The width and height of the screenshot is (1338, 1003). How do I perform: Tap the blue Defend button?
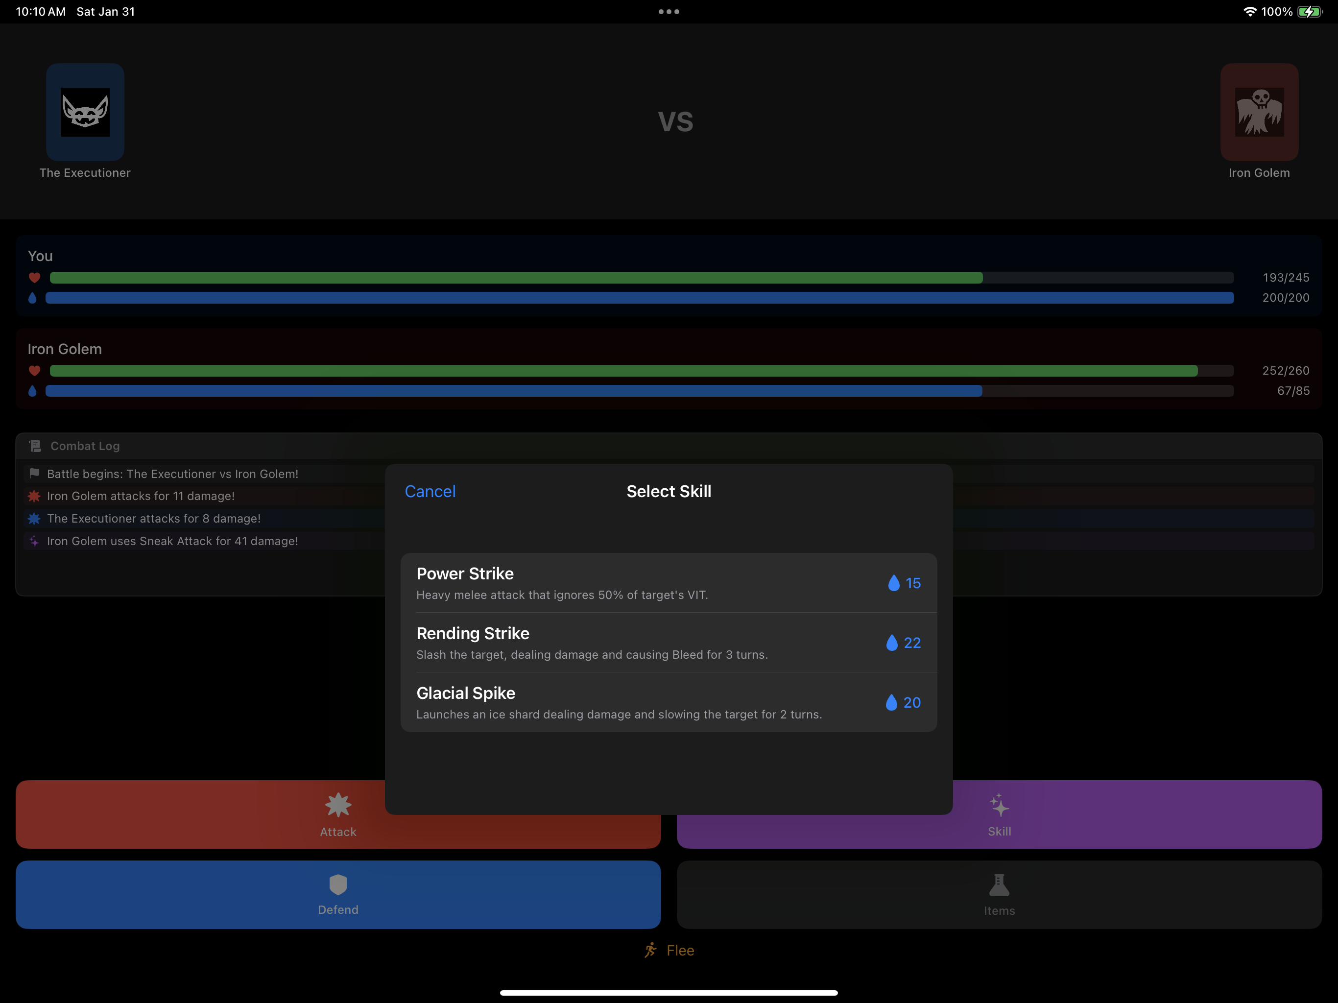(x=337, y=895)
